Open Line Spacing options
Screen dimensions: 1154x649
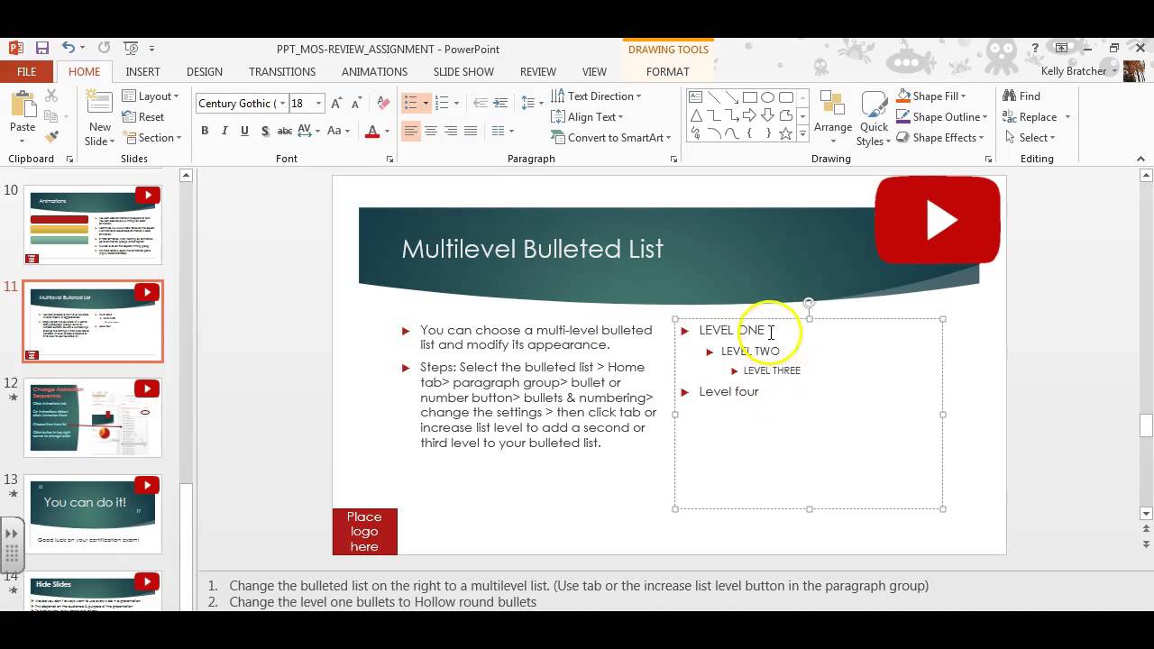click(533, 103)
